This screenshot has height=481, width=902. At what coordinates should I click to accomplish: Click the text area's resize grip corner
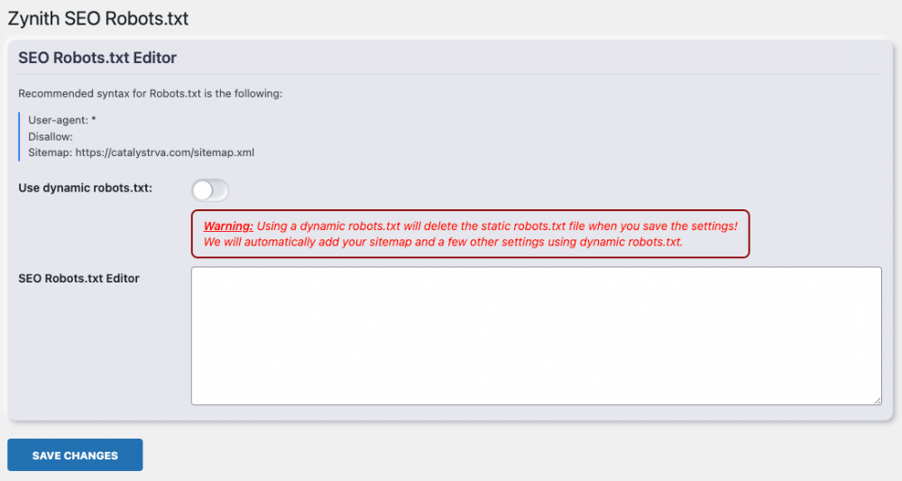877,400
